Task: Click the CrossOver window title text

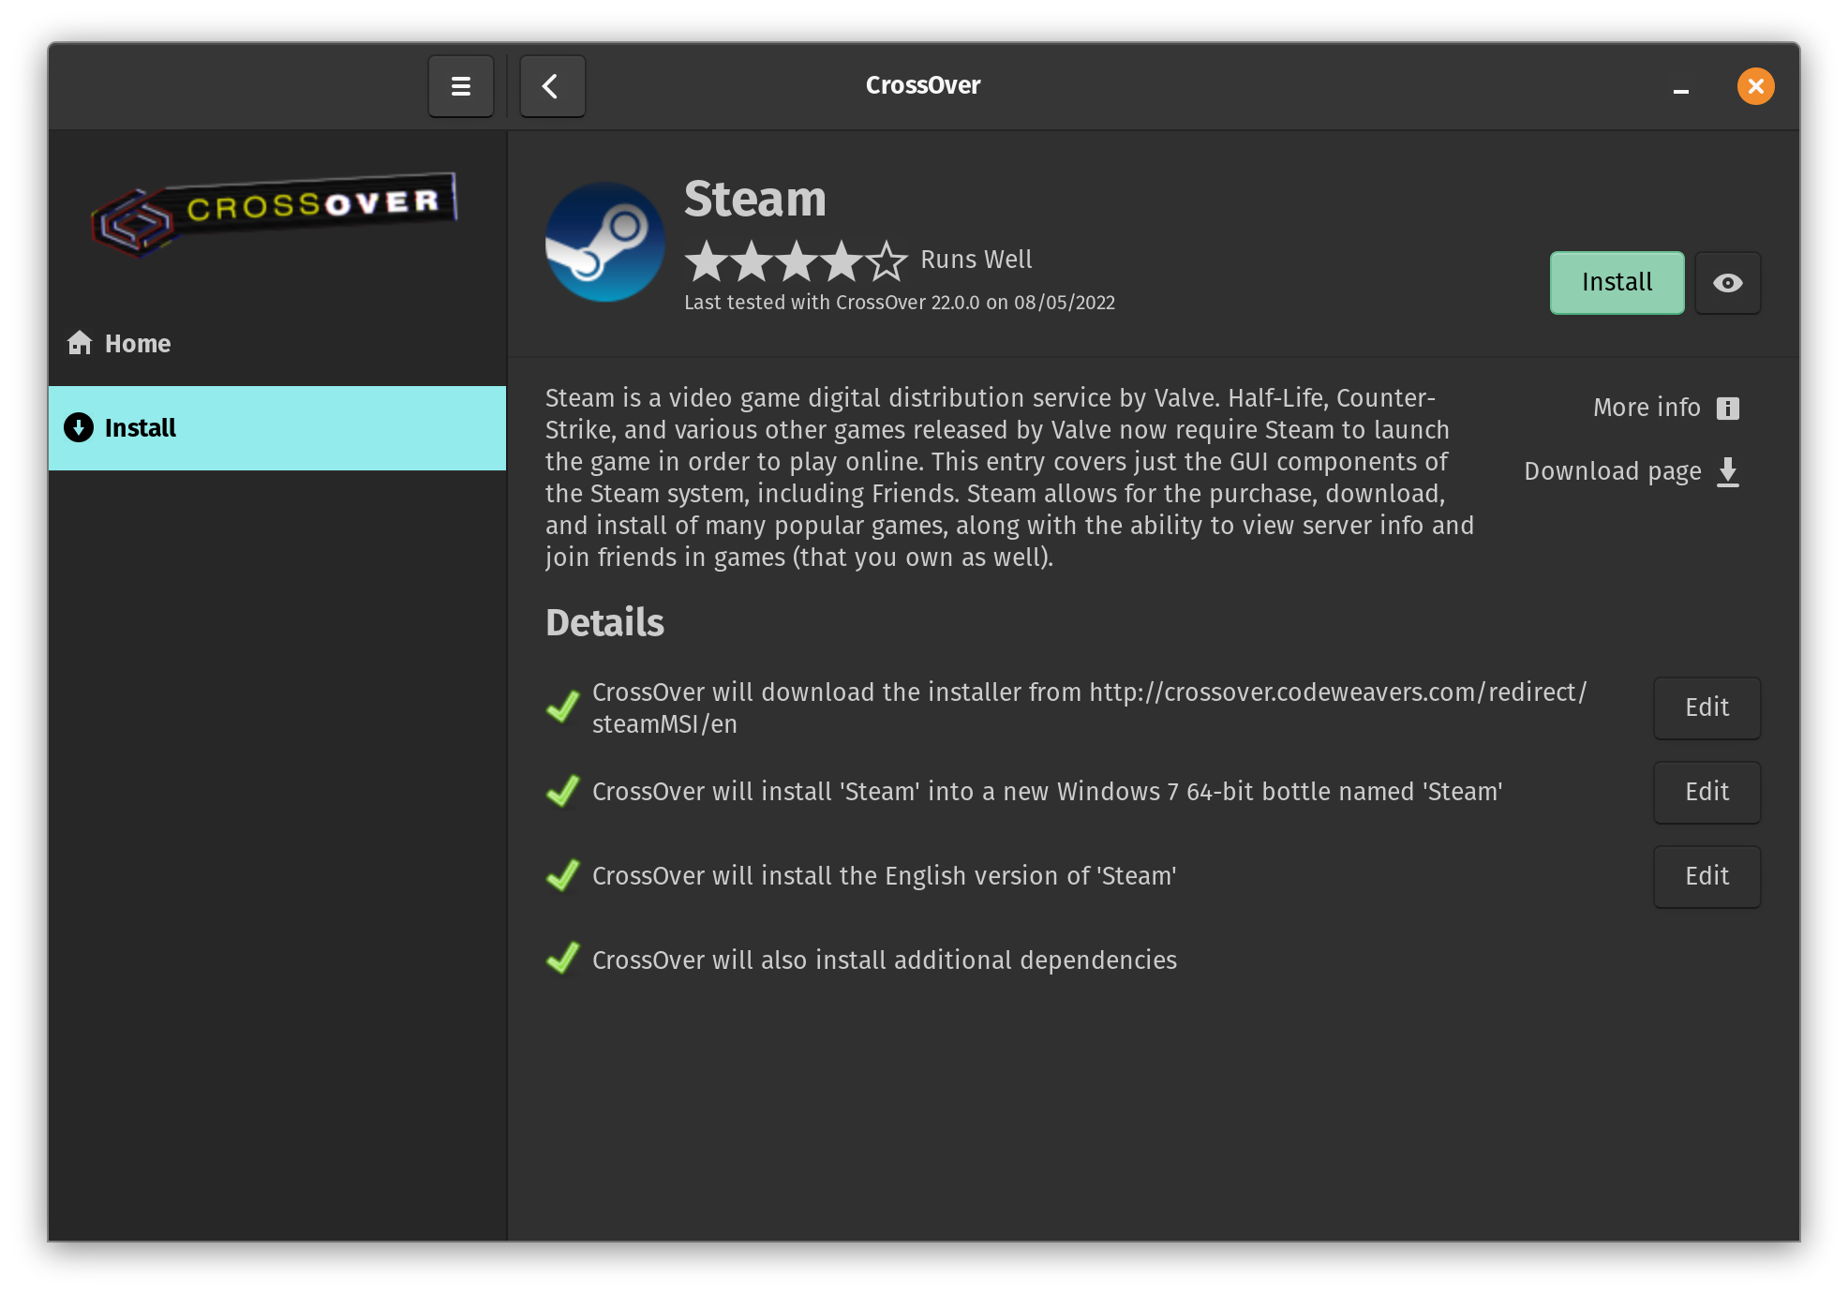Action: pos(923,85)
